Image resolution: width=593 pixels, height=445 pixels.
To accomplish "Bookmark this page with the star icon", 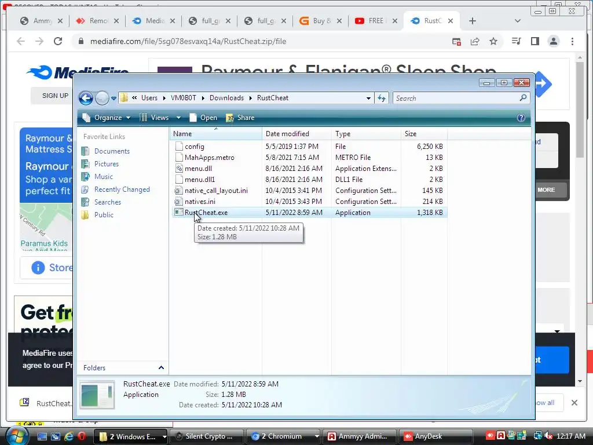I will [x=493, y=41].
